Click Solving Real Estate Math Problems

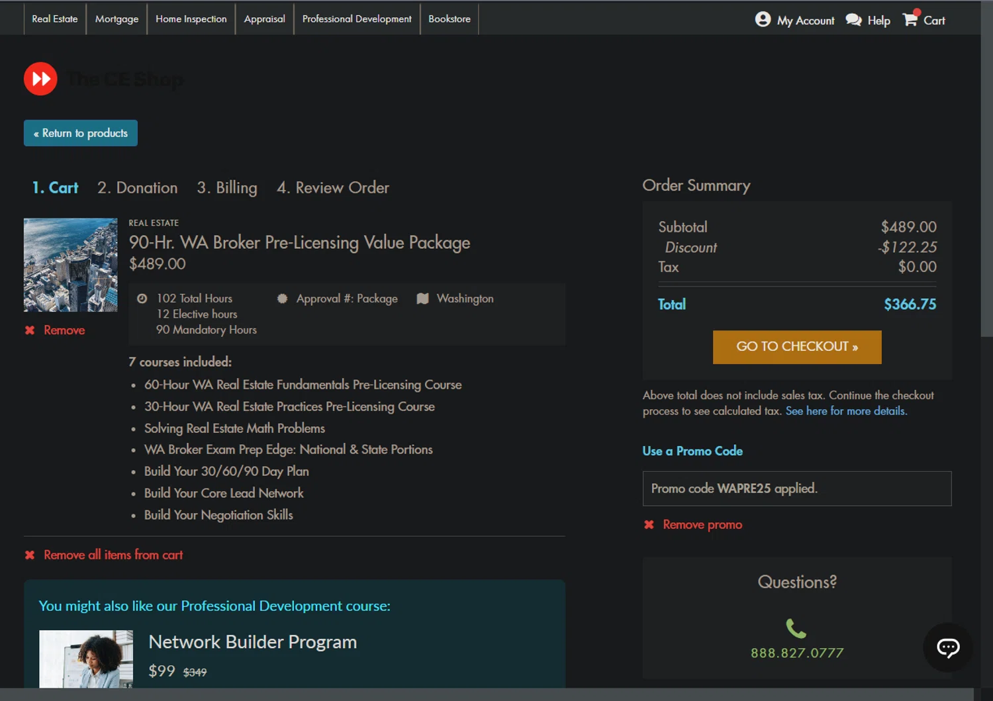[x=234, y=428]
